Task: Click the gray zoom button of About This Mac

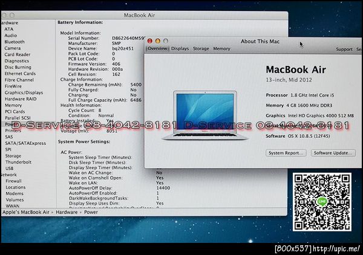Action: tap(166, 41)
